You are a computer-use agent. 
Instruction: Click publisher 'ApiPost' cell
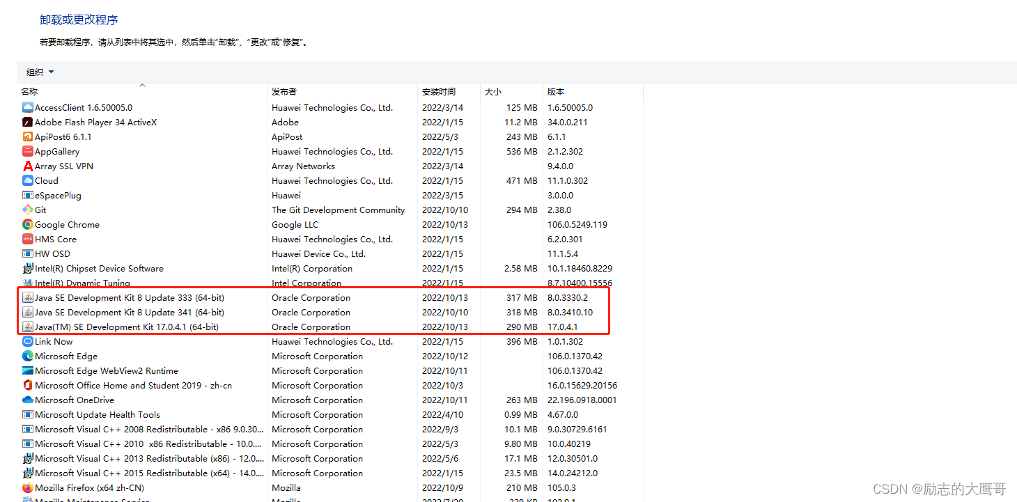287,136
